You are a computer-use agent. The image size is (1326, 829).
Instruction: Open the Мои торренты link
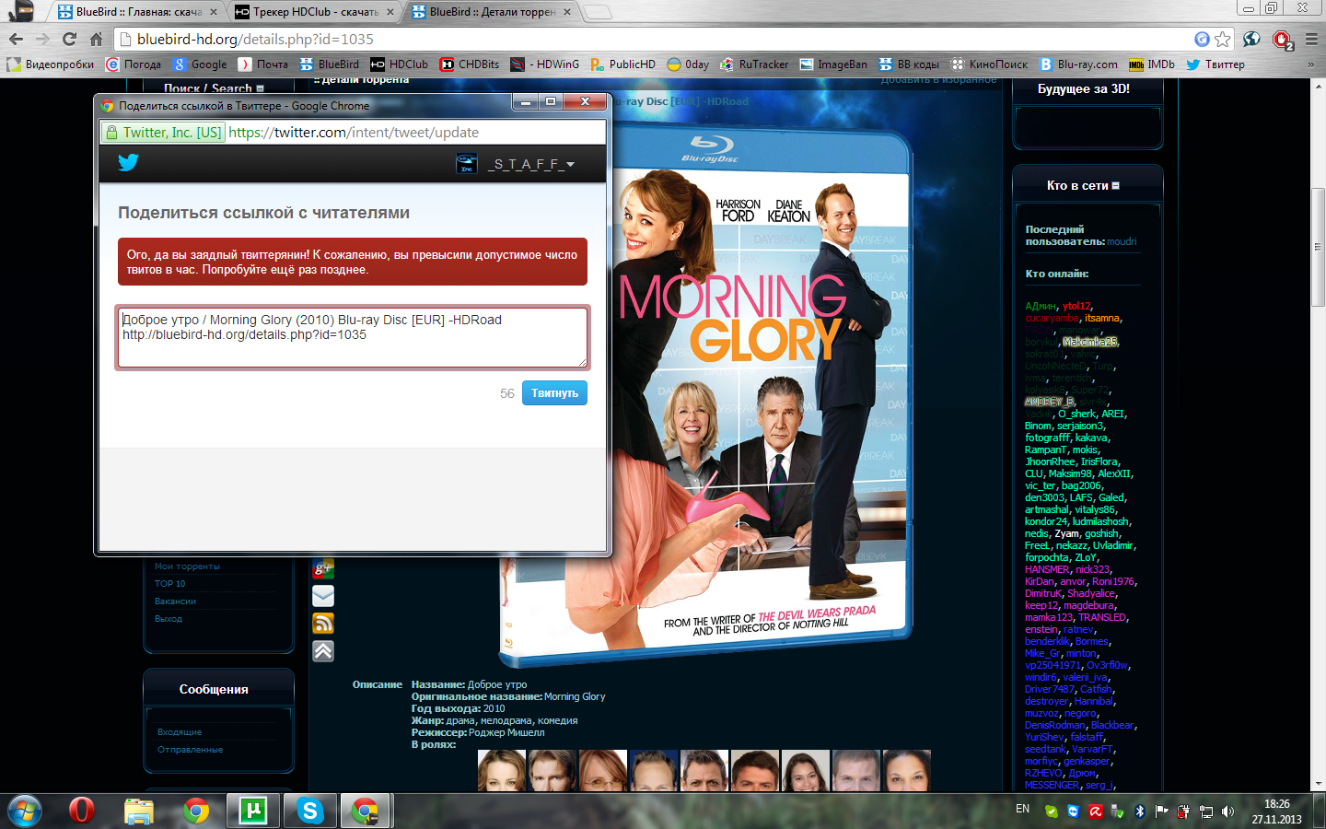(x=187, y=566)
